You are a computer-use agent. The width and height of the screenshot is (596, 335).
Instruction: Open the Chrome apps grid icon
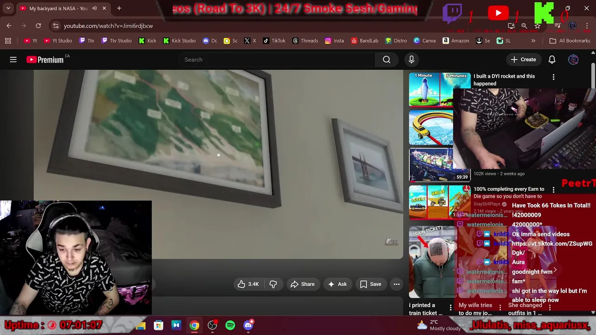click(x=8, y=41)
